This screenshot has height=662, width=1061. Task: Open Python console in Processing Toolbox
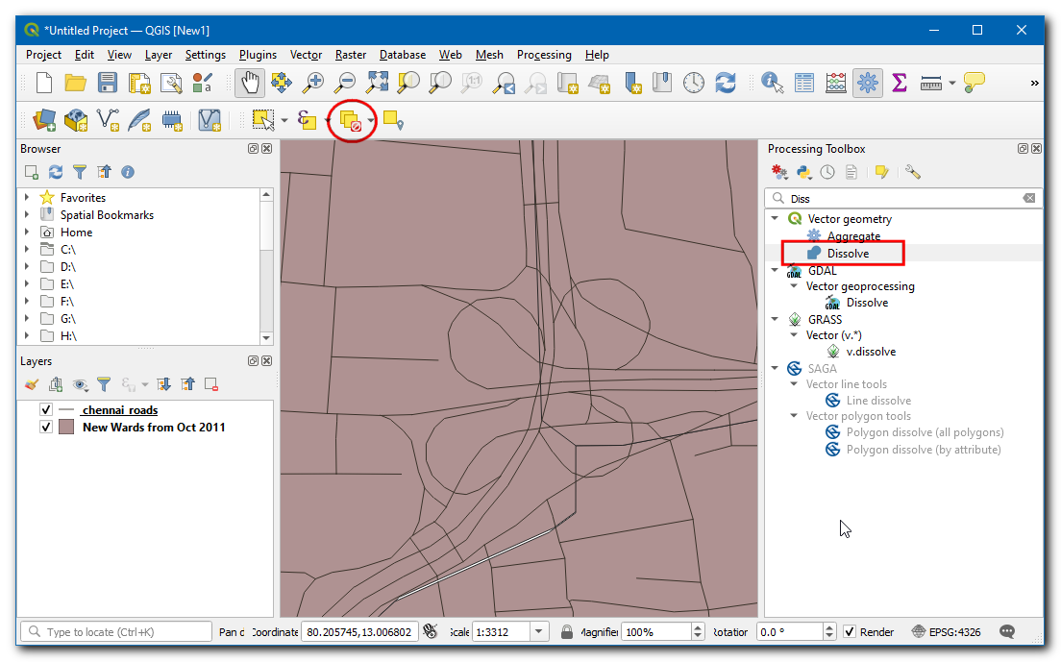[x=803, y=173]
